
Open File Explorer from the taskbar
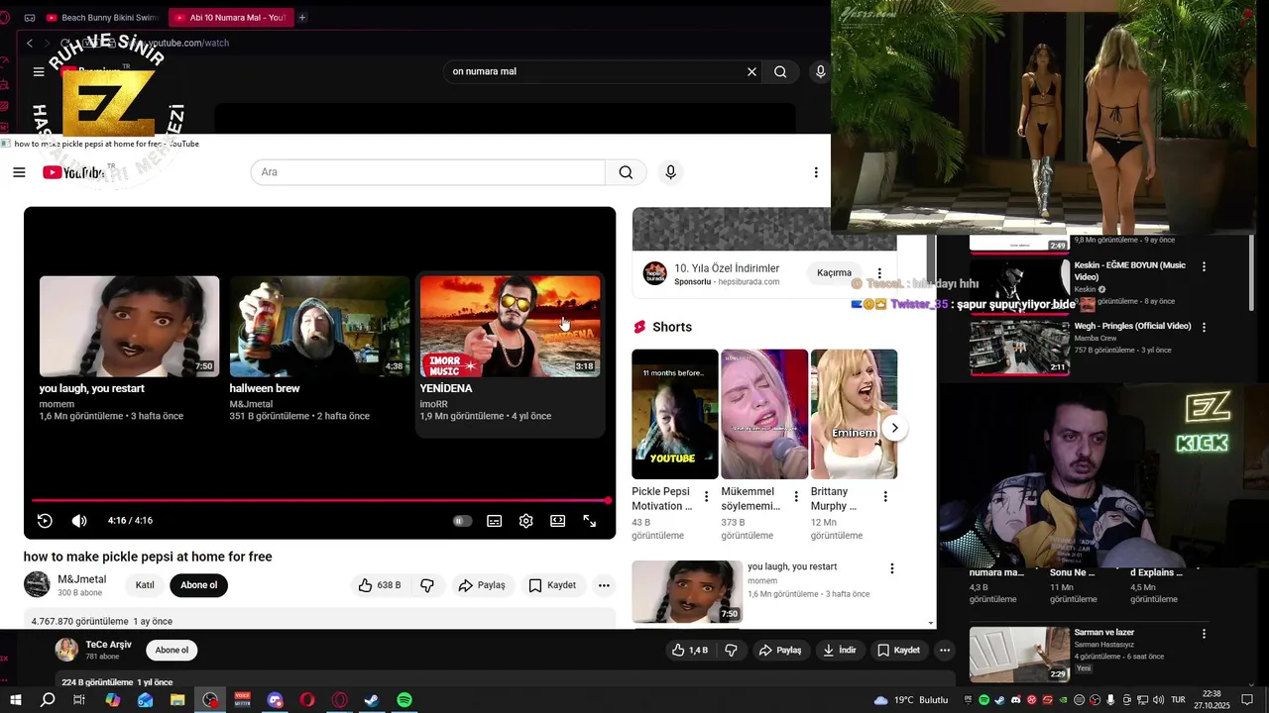177,700
